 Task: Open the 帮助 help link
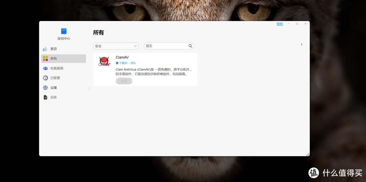pos(280,24)
